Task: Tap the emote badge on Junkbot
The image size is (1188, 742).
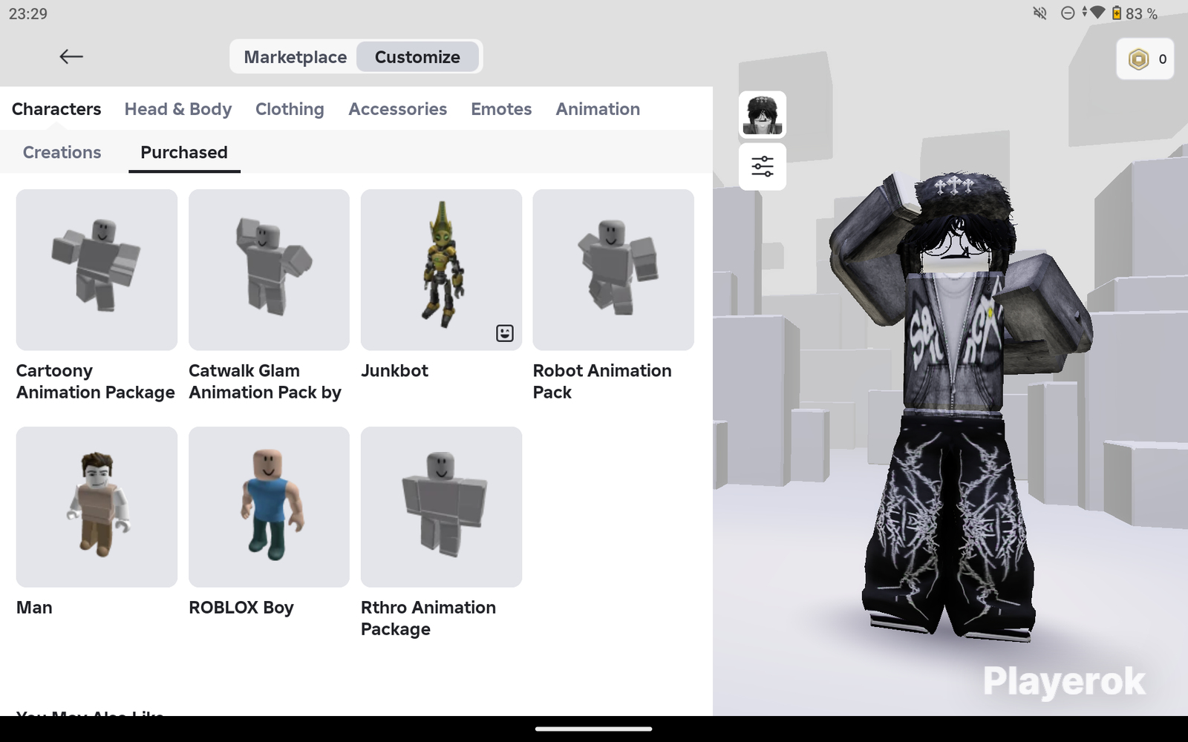Action: pos(505,333)
